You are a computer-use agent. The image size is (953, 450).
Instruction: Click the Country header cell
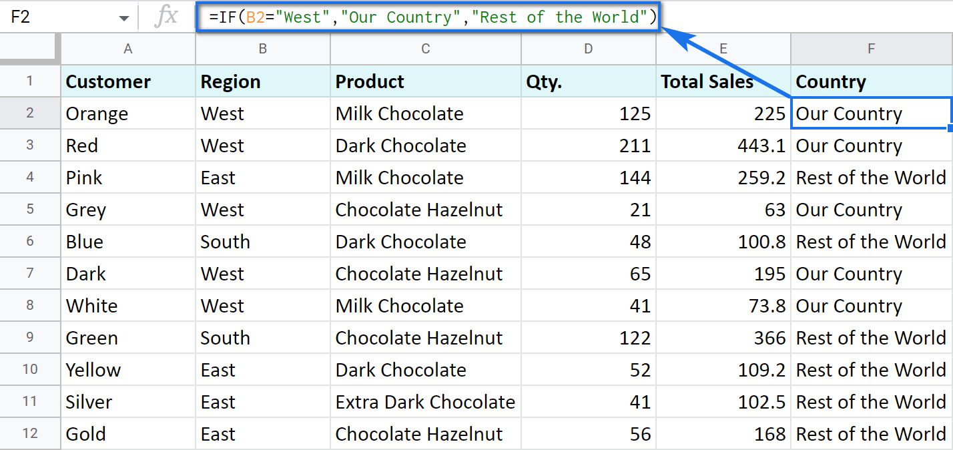[x=872, y=81]
